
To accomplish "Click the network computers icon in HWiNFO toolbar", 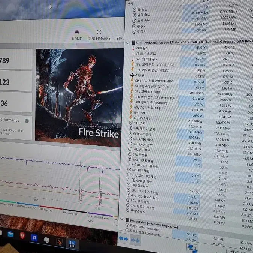I will pos(193,249).
